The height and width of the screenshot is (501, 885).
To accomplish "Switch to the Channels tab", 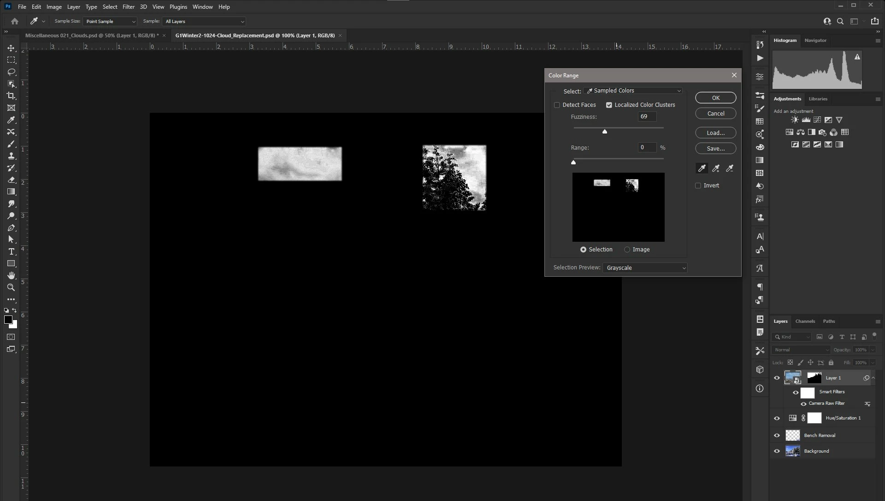I will pyautogui.click(x=805, y=321).
